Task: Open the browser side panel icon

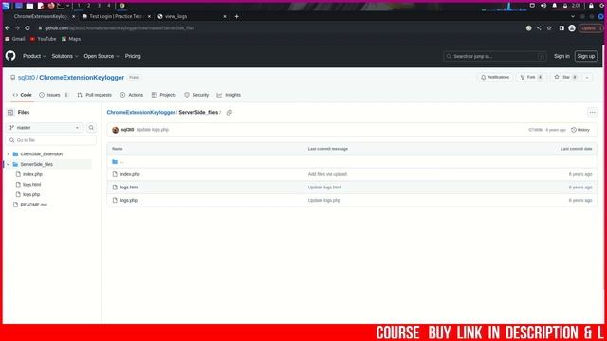Action: coord(561,28)
